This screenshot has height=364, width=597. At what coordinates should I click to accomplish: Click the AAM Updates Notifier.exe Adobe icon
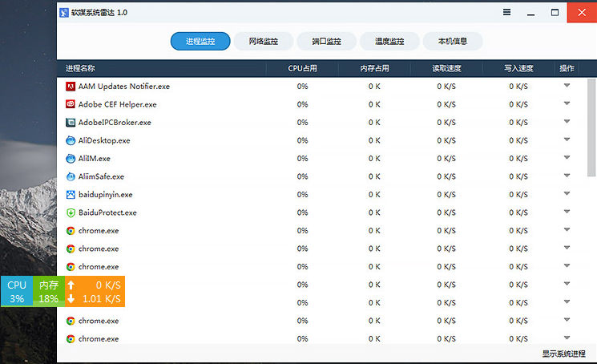(71, 86)
